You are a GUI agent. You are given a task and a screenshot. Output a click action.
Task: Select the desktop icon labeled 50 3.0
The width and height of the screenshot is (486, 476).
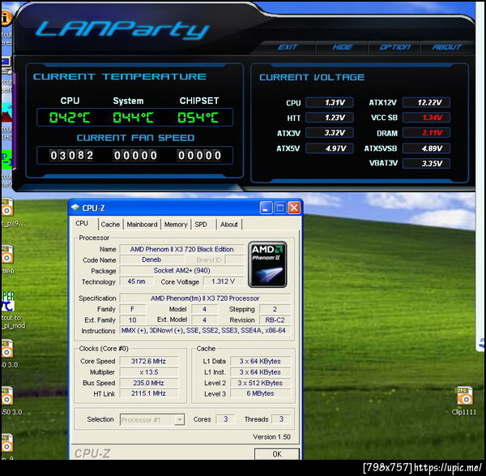point(10,401)
